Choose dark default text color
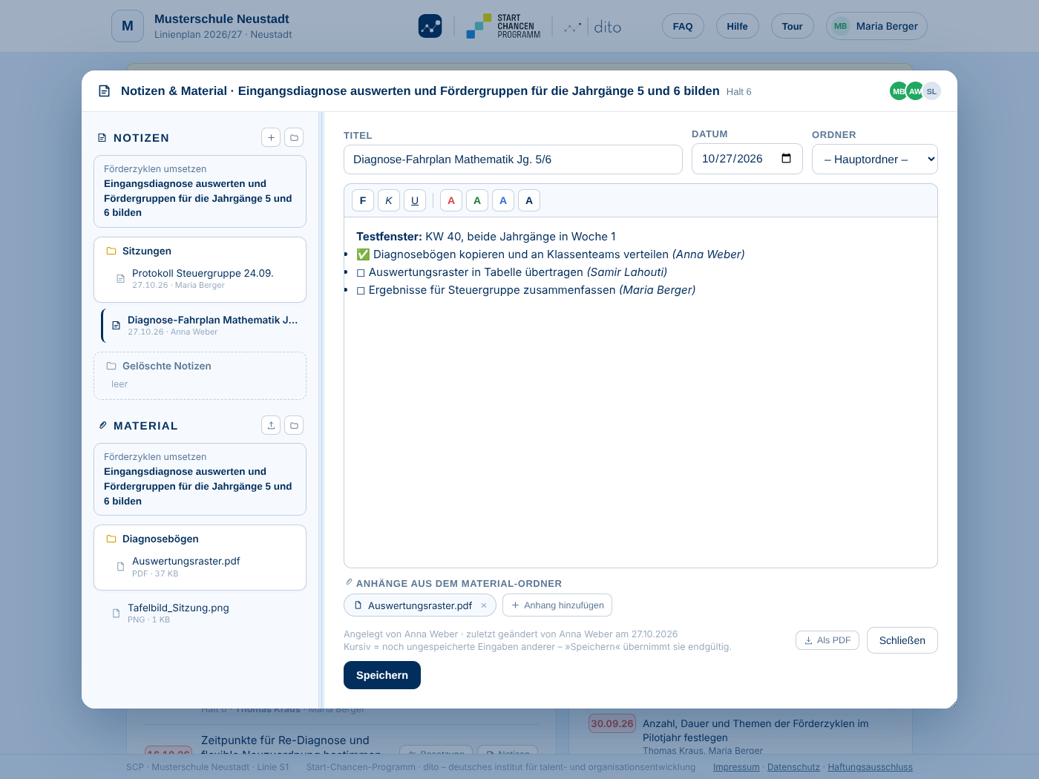 (529, 200)
